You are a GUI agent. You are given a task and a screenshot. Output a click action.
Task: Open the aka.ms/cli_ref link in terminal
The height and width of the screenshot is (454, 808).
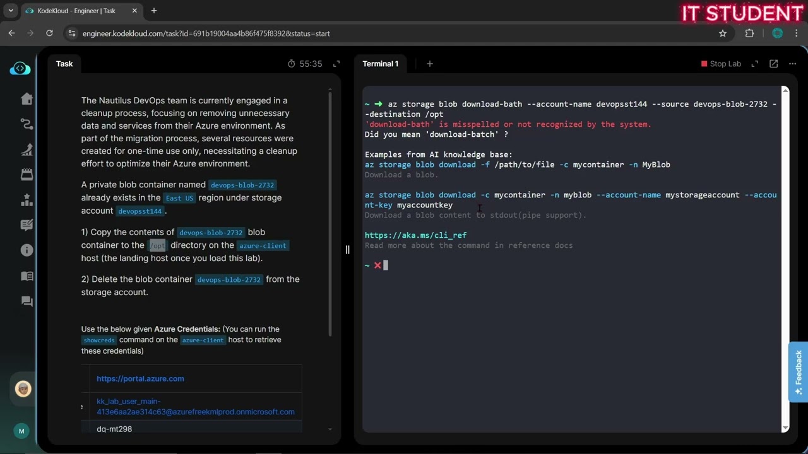click(x=415, y=235)
